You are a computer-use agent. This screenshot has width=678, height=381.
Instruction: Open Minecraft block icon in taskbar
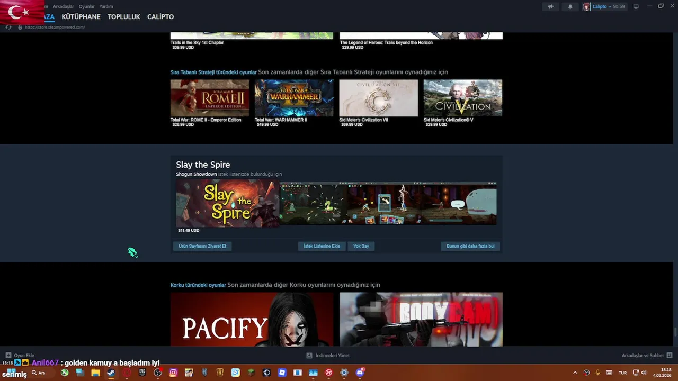coord(251,373)
